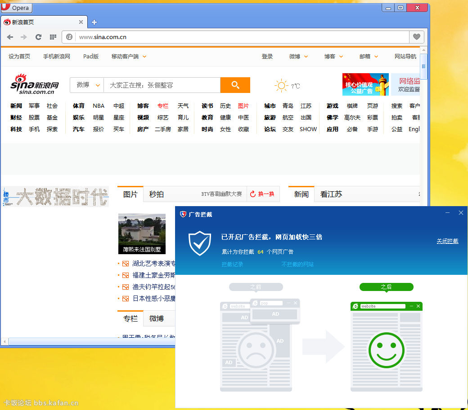Image resolution: width=468 pixels, height=410 pixels.
Task: Click the 核心价值观 公益广告 banner
Action: 365,84
